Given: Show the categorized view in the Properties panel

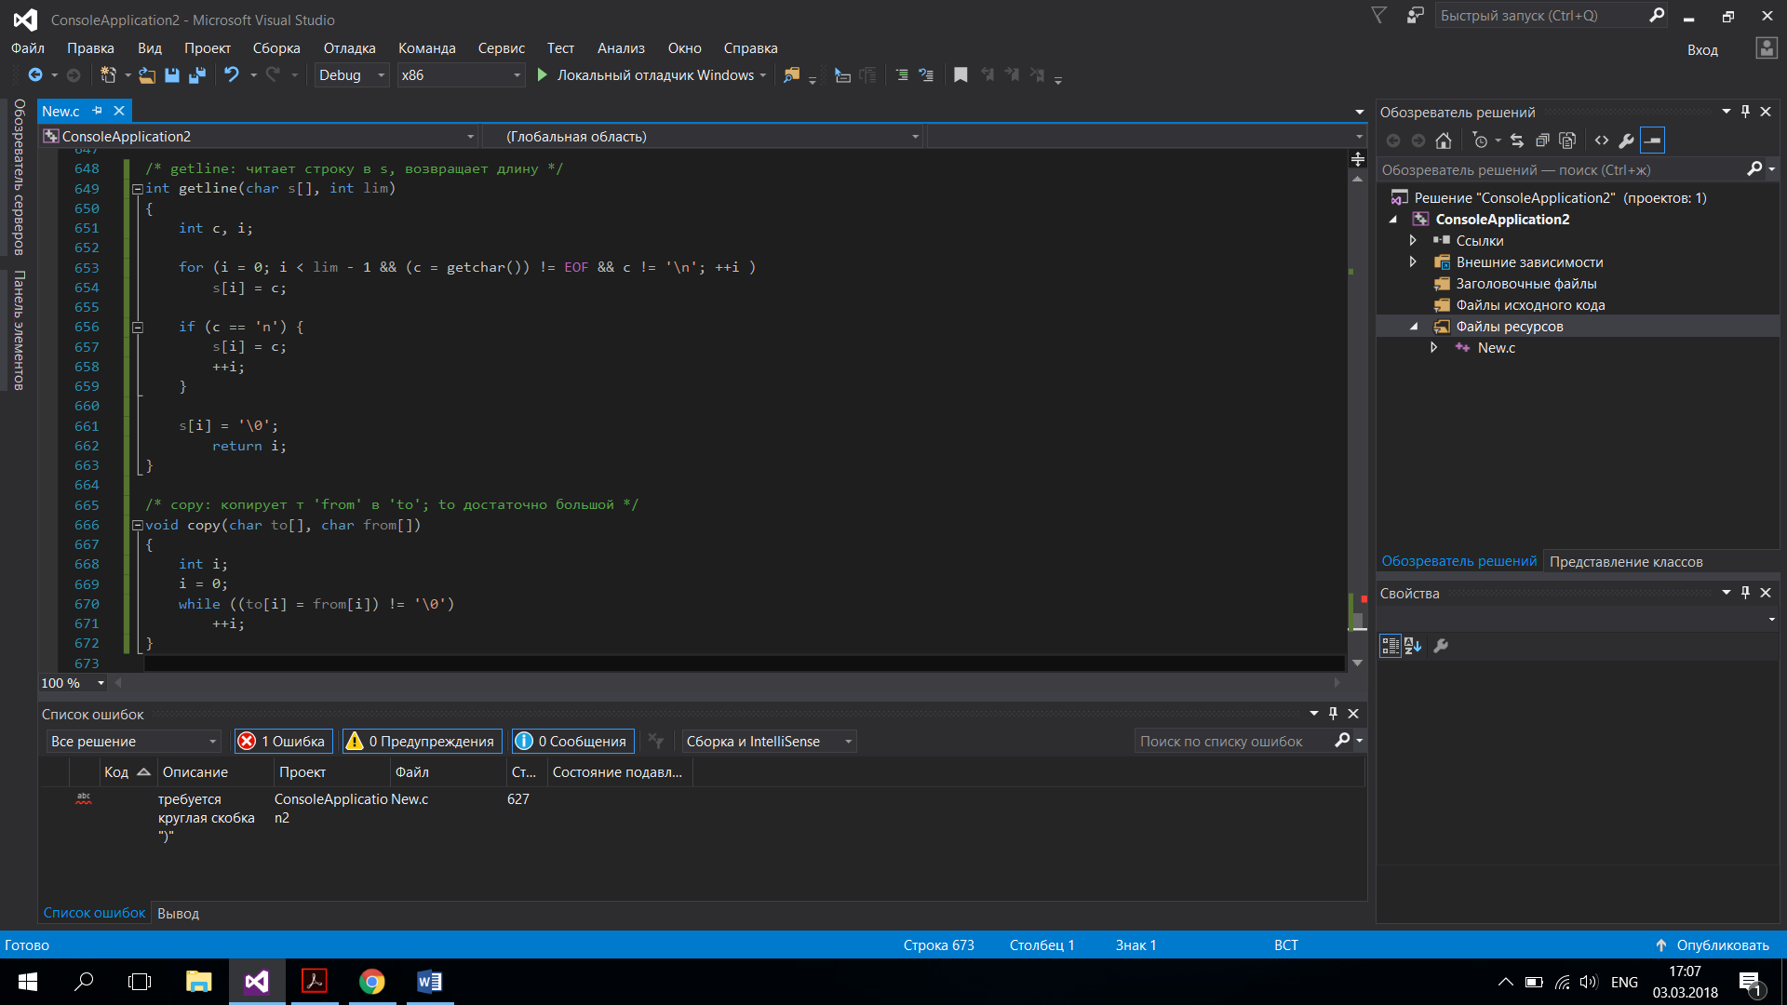Looking at the screenshot, I should (x=1391, y=646).
